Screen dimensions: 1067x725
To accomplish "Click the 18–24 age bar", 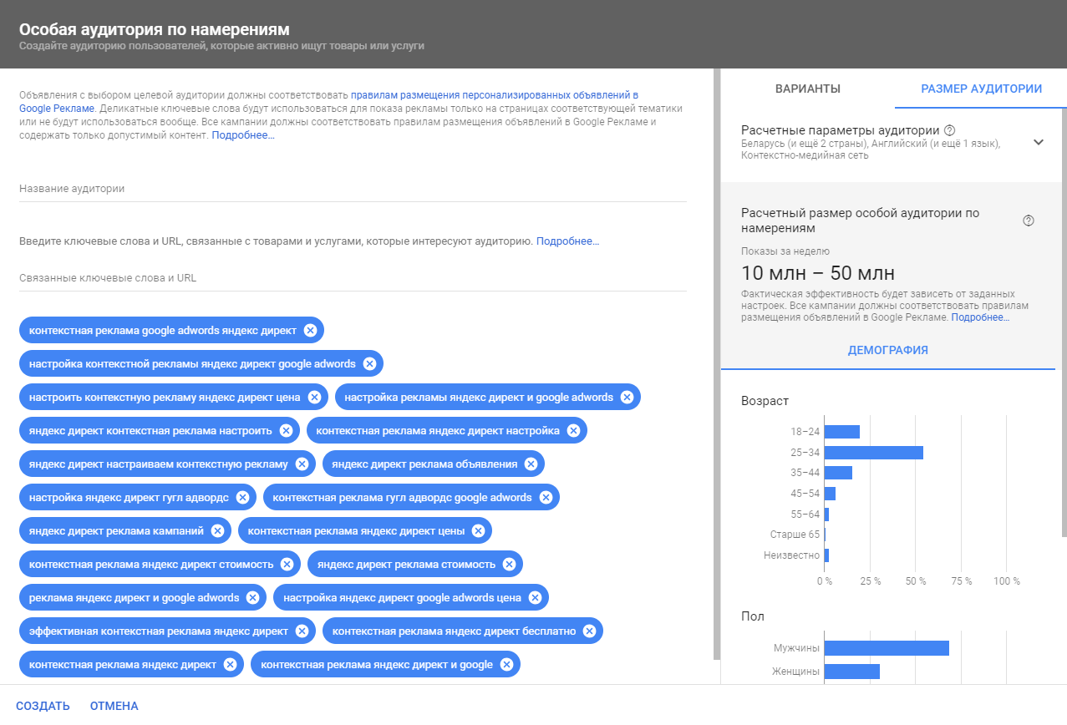I will pos(842,432).
